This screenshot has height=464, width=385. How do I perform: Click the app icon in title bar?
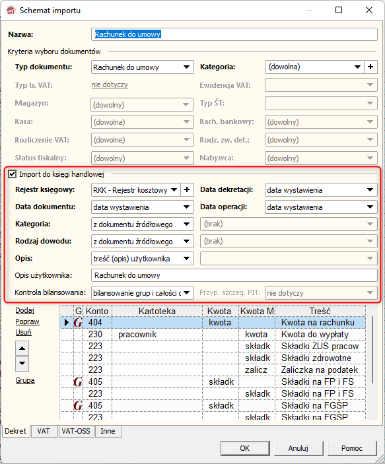(11, 11)
